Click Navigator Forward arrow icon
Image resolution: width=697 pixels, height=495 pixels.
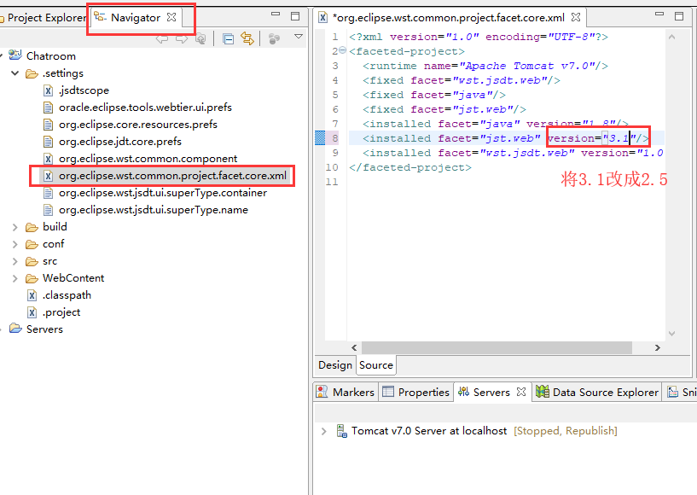tap(182, 39)
